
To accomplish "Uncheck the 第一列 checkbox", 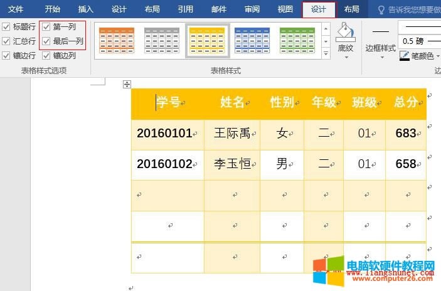I will click(46, 27).
